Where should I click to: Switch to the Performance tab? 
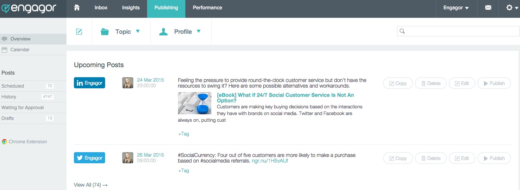click(207, 8)
